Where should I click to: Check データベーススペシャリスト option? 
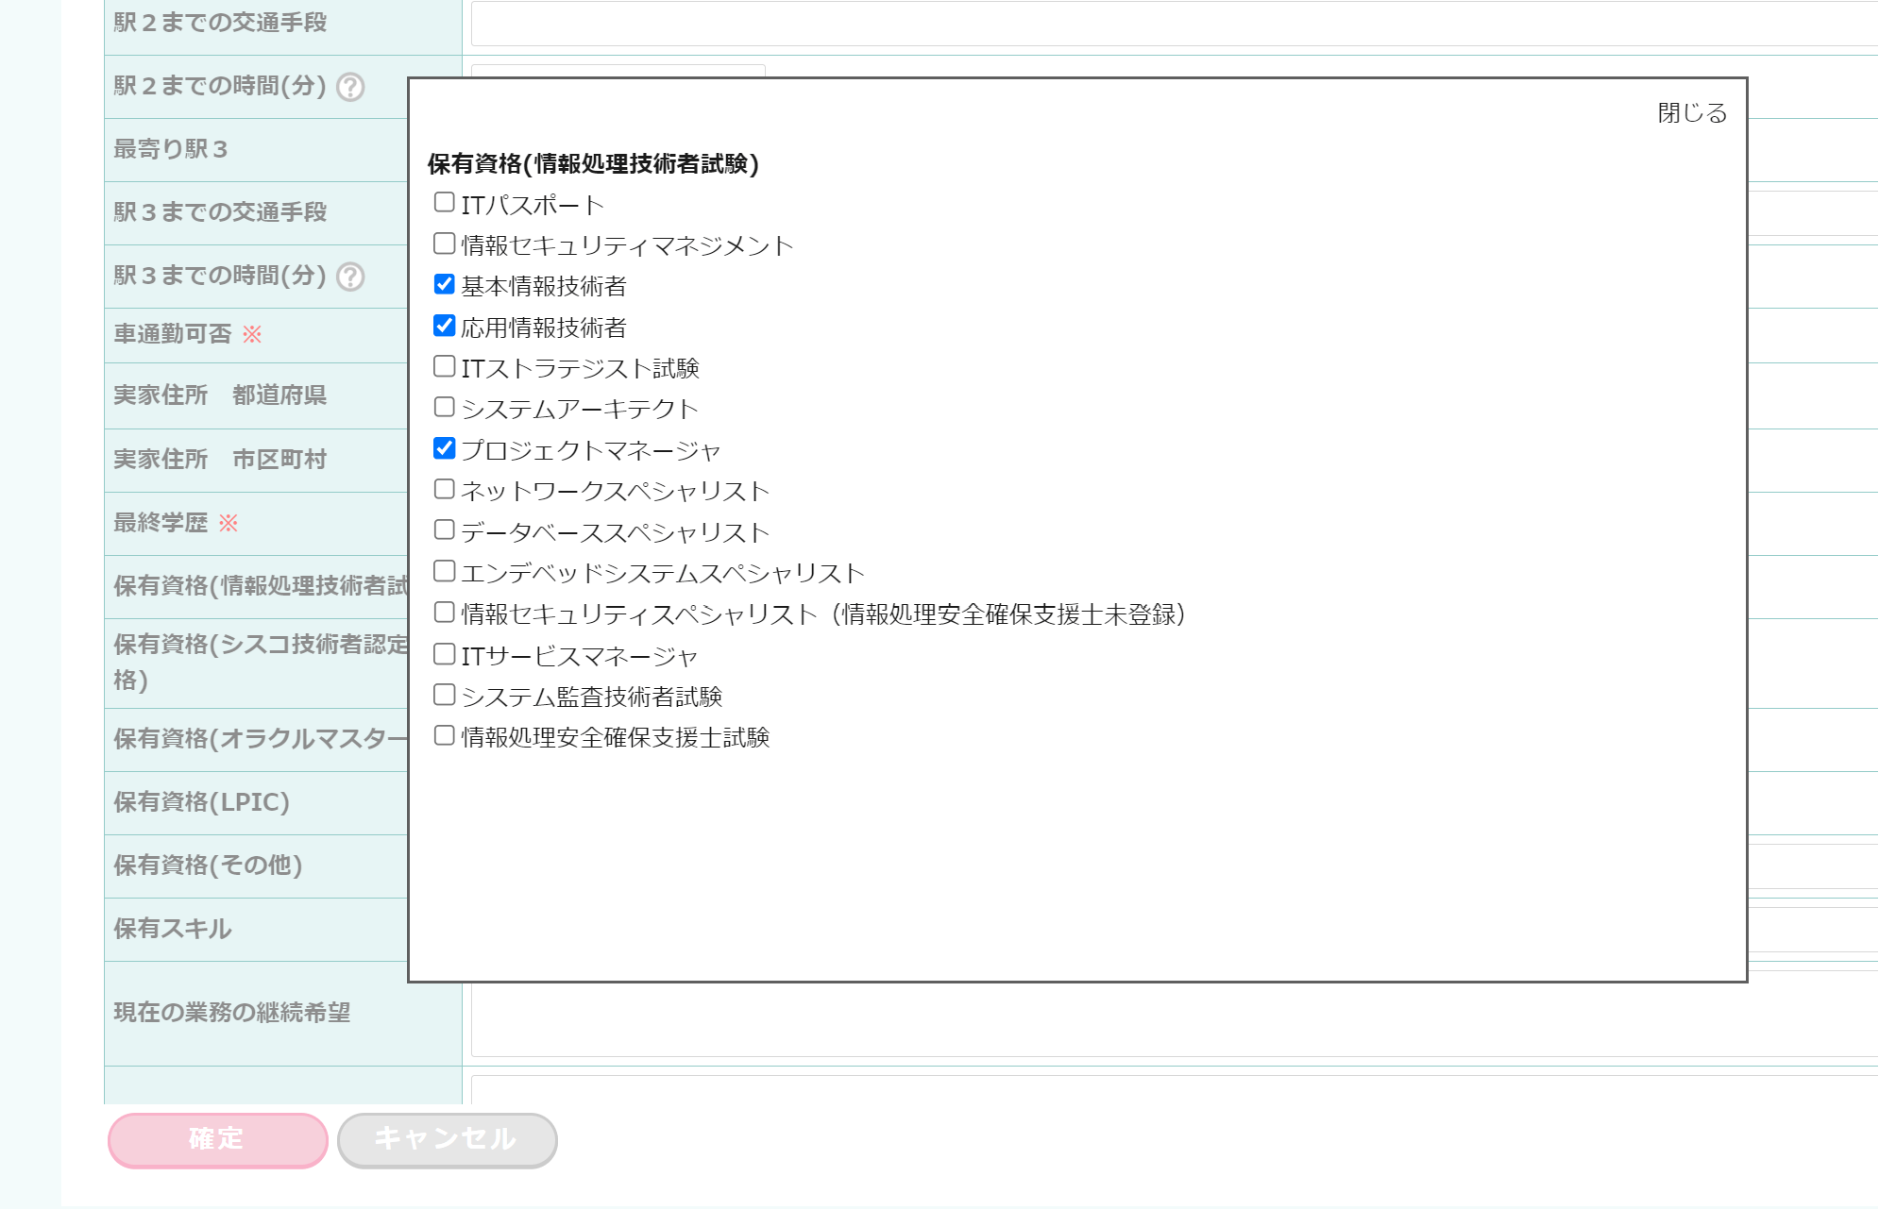coord(444,529)
